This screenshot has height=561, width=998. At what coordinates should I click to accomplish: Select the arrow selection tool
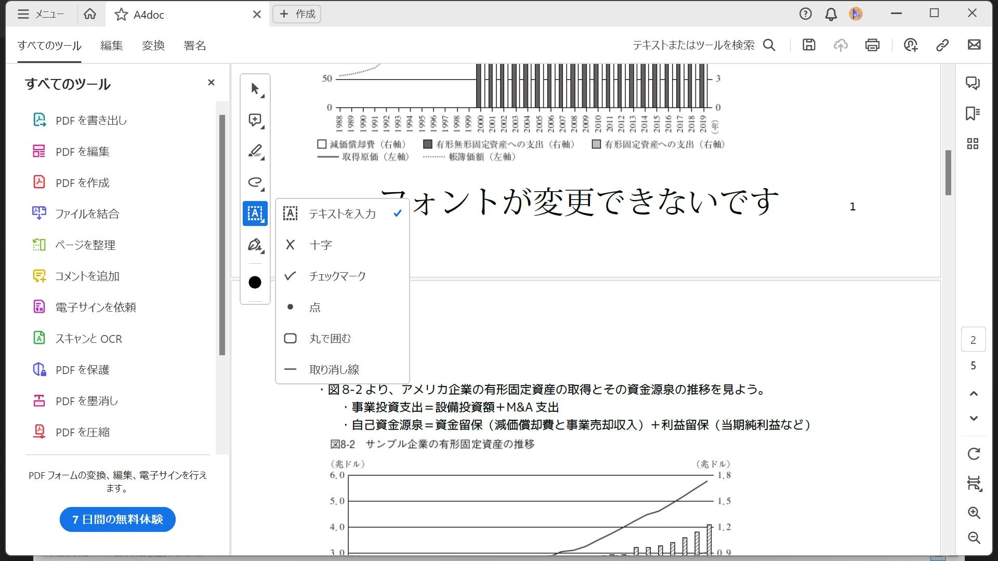255,89
